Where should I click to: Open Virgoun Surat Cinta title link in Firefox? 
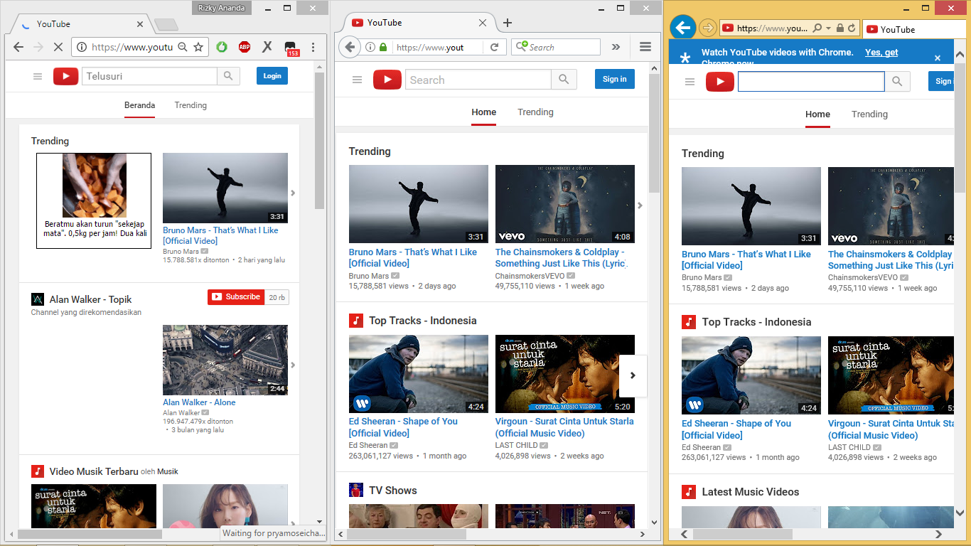tap(564, 427)
